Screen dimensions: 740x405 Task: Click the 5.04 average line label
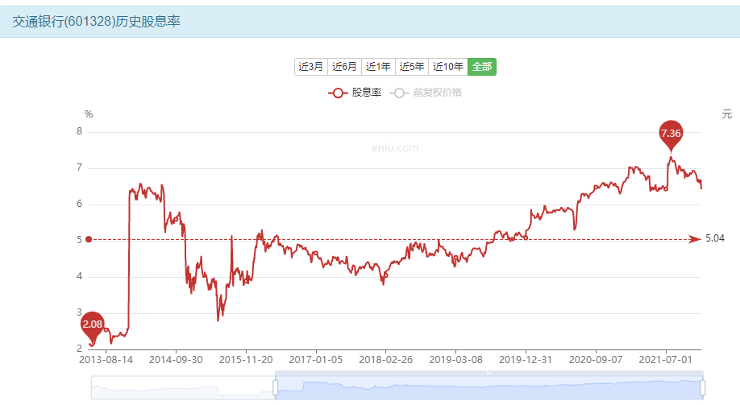[715, 238]
